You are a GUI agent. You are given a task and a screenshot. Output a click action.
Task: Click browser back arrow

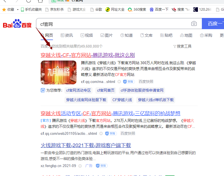[5, 1]
